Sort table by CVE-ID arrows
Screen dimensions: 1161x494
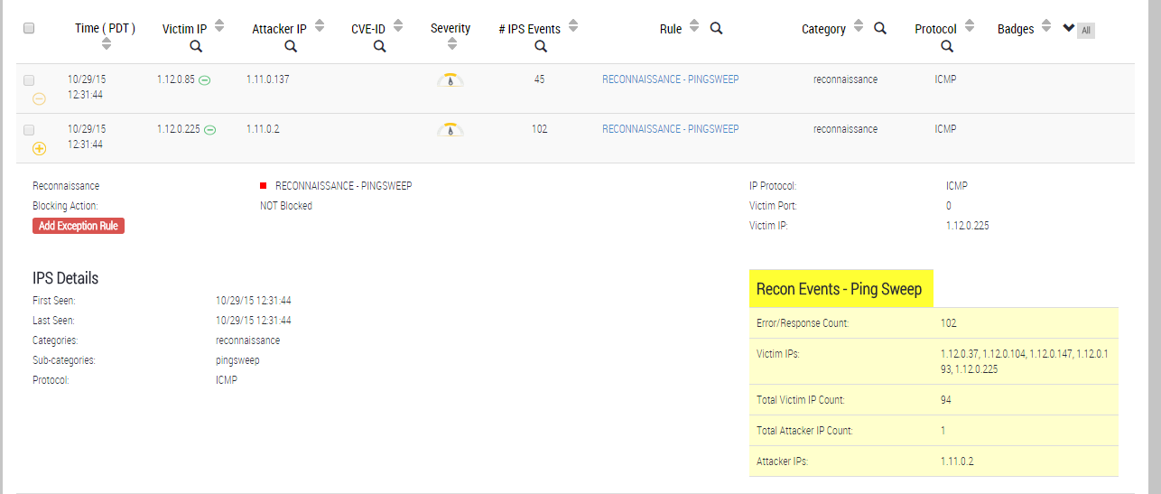(398, 26)
